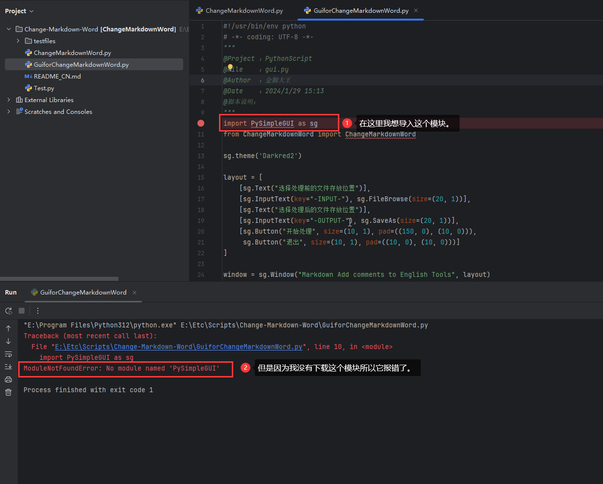Place cursor on 'import PySimpleGUI as sg' code

coord(271,123)
